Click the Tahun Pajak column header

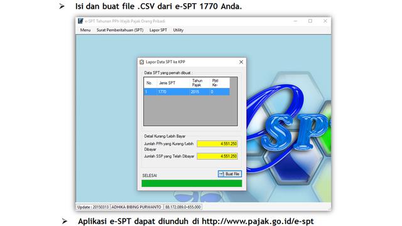(x=200, y=83)
